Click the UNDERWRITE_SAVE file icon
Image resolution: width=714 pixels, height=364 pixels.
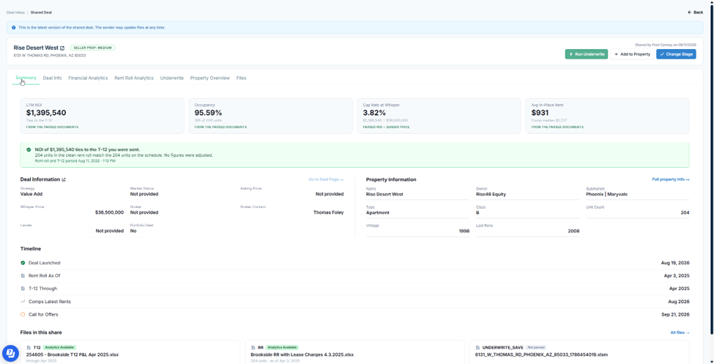477,347
